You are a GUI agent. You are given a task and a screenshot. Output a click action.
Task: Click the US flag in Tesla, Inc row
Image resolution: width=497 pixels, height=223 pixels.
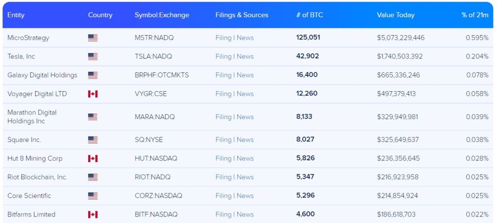click(93, 57)
